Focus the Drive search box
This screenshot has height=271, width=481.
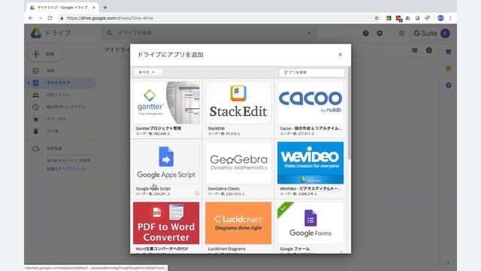tap(210, 33)
